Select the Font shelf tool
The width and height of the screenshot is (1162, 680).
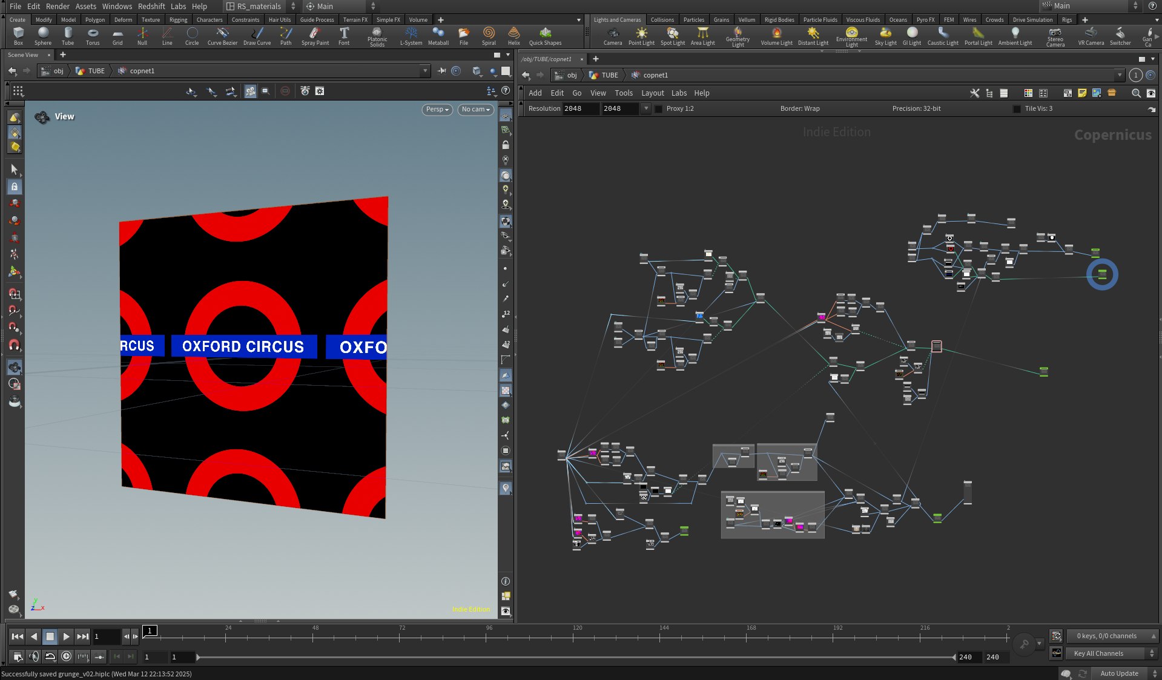[344, 36]
